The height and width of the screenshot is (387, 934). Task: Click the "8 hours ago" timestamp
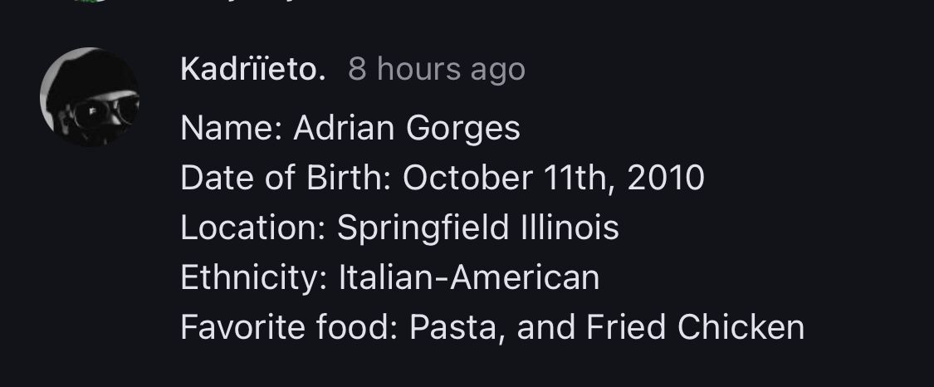[x=437, y=69]
